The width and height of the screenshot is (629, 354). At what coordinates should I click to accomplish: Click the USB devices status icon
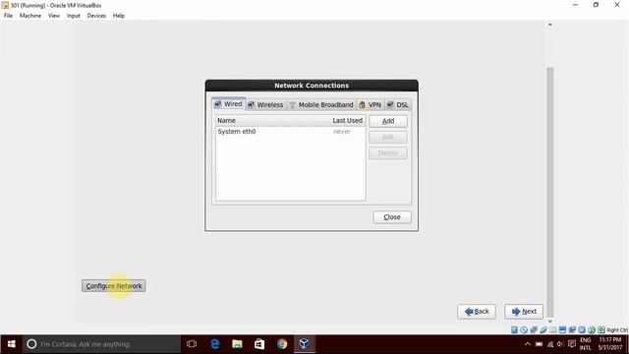(543, 330)
